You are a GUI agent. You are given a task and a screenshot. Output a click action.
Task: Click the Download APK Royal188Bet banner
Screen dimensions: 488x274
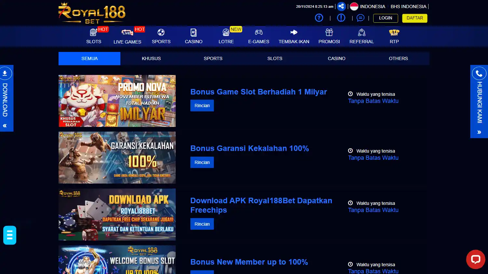(x=117, y=215)
